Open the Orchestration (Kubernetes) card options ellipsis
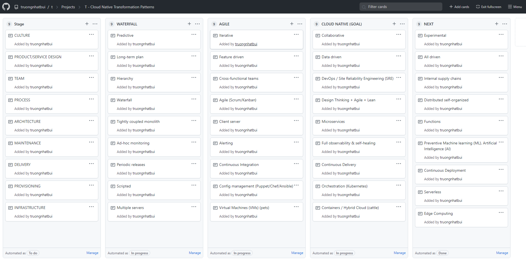This screenshot has height=262, width=526. point(399,185)
